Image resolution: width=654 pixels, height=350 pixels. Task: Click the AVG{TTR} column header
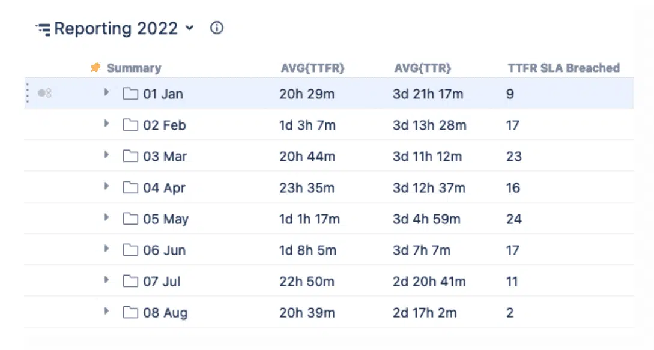pos(423,68)
